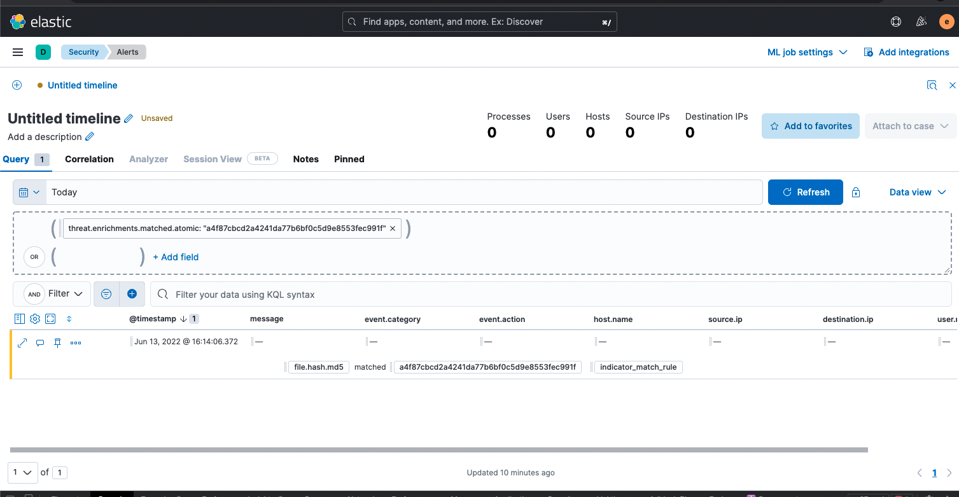
Task: Open the field settings gear icon
Action: click(34, 318)
